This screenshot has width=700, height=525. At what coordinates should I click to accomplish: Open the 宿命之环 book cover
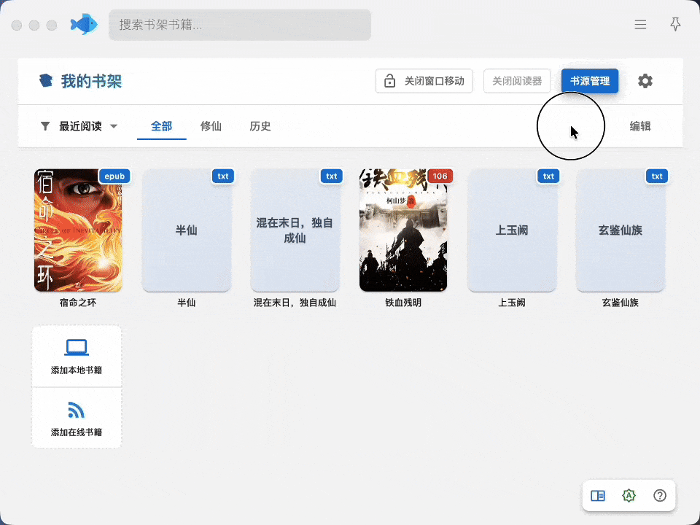point(78,230)
